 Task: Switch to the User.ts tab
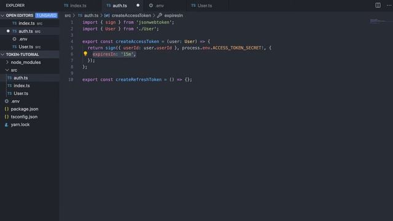208,6
